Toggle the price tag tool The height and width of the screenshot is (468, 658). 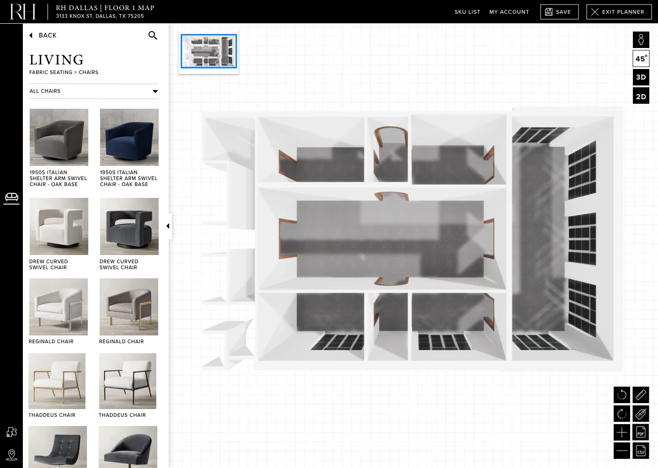[641, 414]
